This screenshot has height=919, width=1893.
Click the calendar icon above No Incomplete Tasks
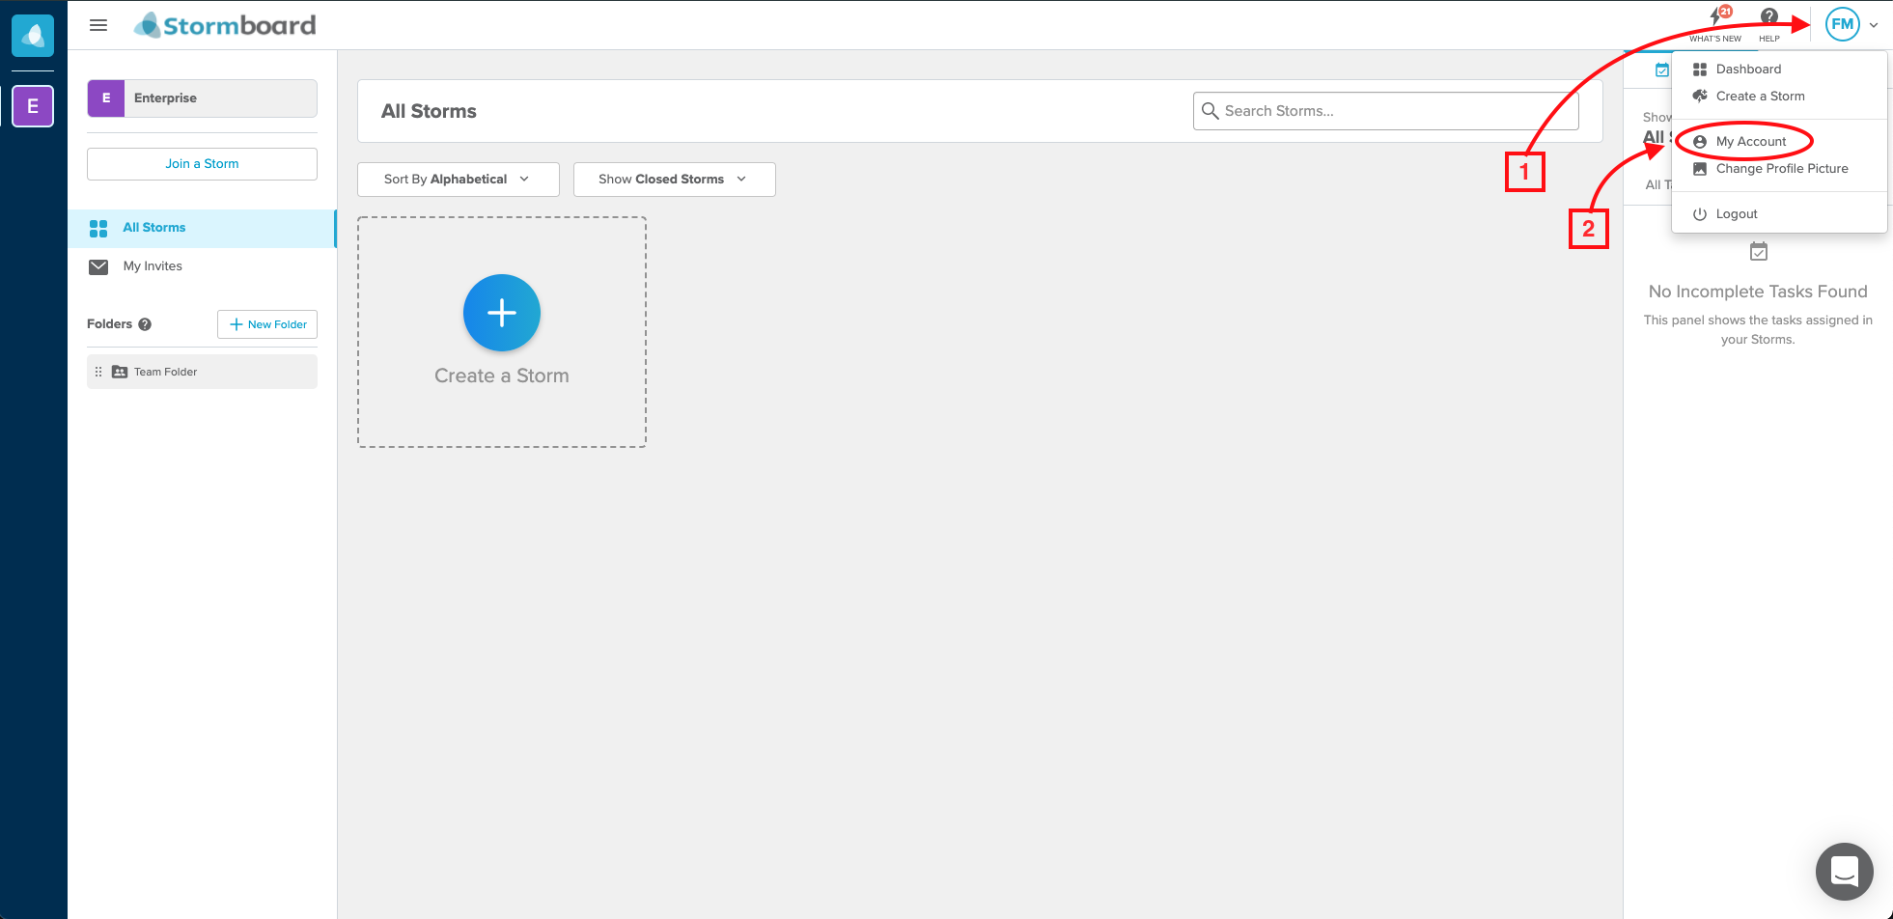tap(1759, 252)
